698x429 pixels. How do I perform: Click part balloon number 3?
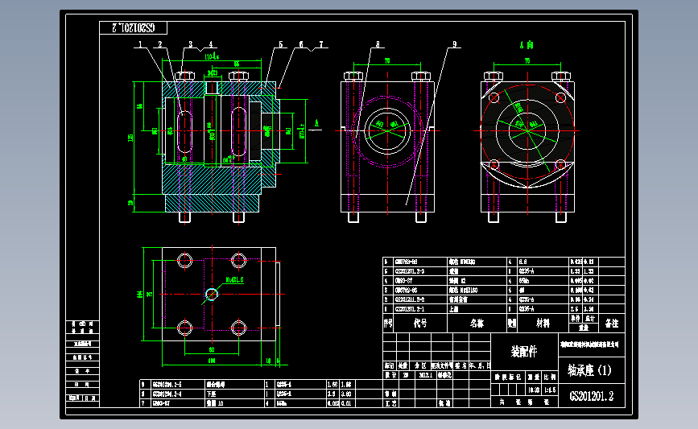click(x=191, y=44)
